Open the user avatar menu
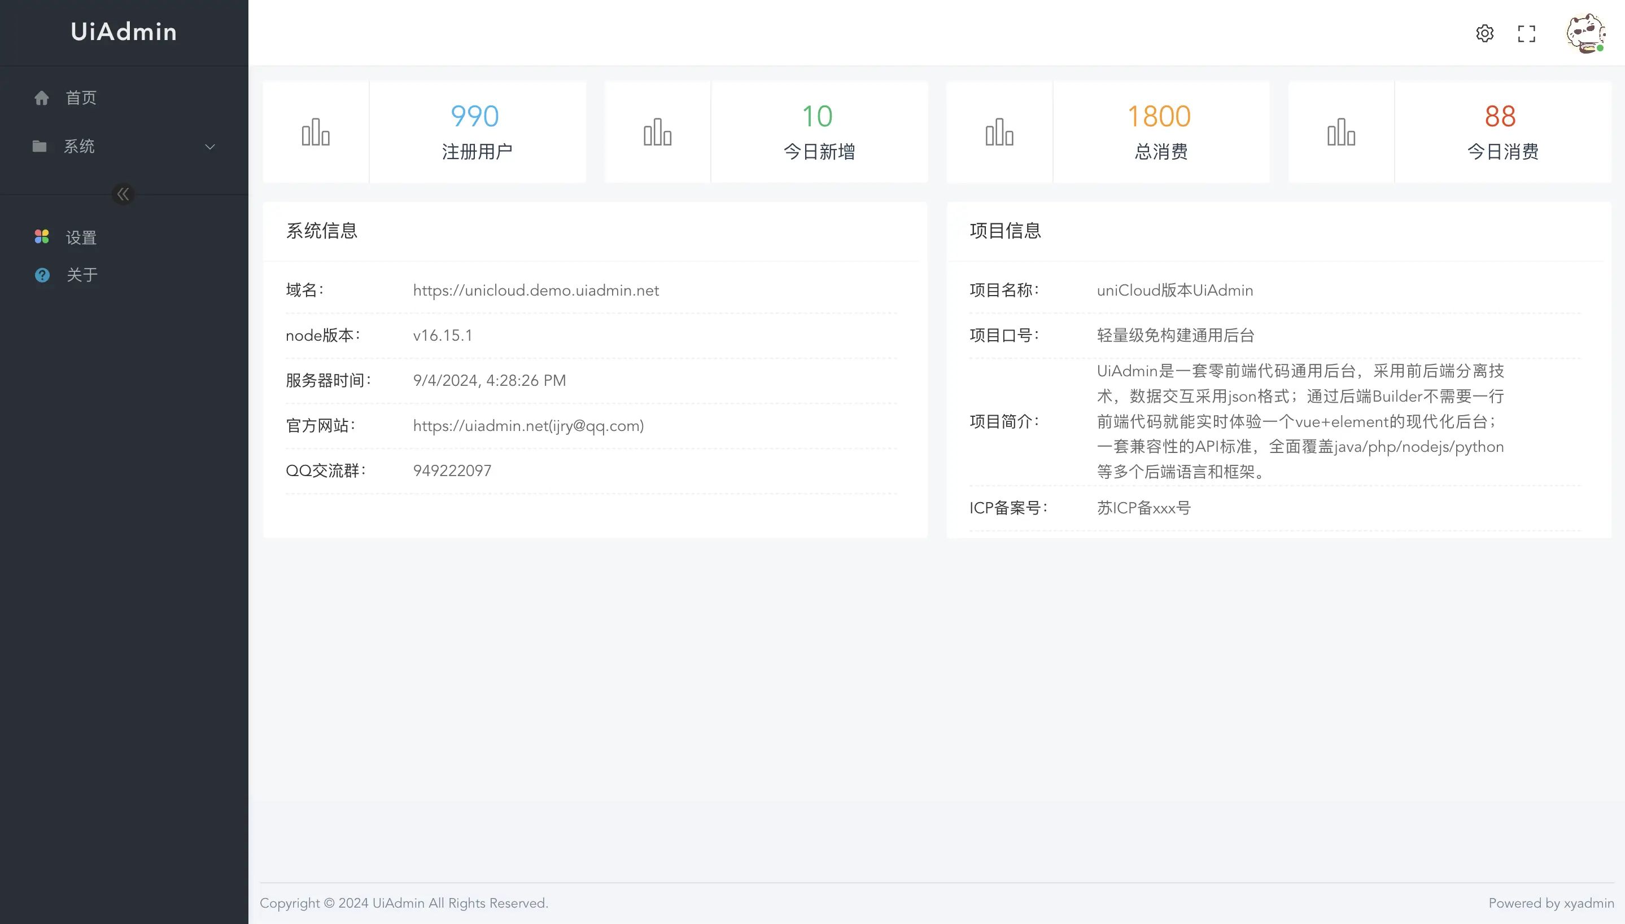 [x=1585, y=33]
